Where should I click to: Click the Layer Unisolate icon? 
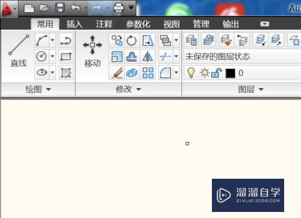tap(276, 40)
